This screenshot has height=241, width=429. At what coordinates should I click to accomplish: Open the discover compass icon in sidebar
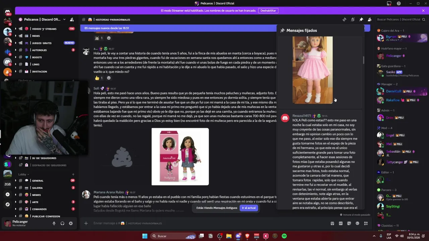coord(7,204)
